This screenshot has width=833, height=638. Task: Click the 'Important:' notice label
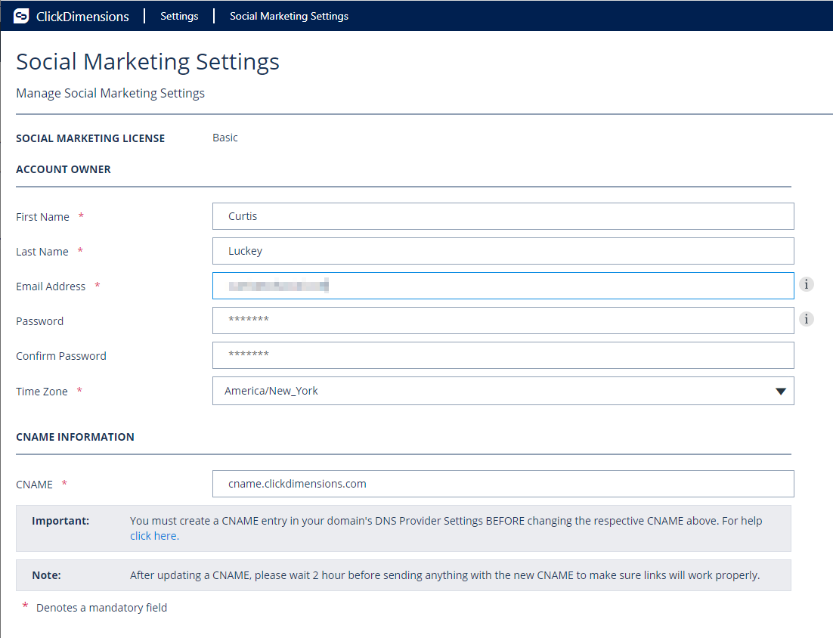tap(60, 521)
